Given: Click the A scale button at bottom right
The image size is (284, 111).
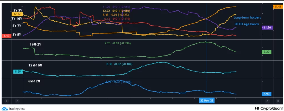Looking at the screenshot, I should click(x=267, y=101).
